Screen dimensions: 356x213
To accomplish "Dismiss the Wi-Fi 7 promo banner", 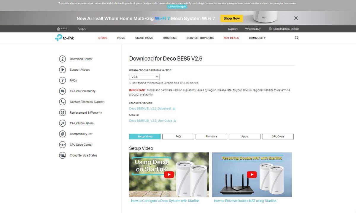I will [x=296, y=18].
